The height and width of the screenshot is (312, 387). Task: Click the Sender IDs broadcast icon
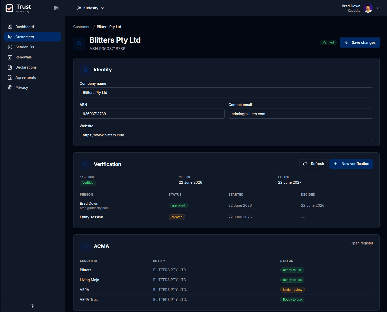click(10, 47)
